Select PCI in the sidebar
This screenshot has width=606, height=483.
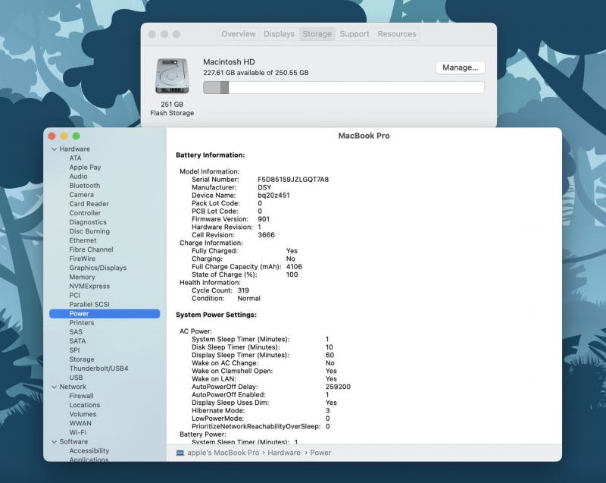tap(74, 296)
